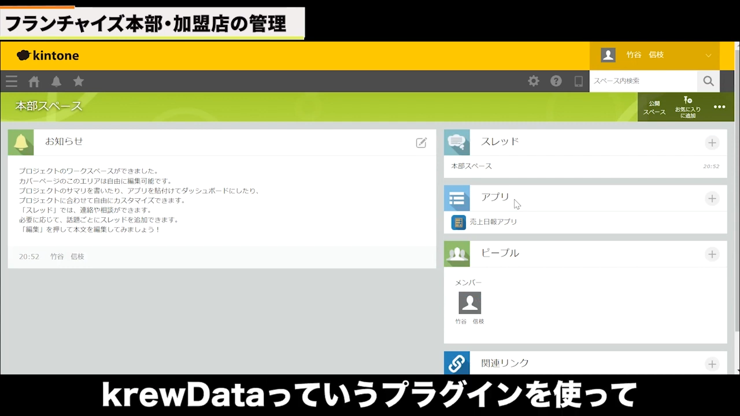Click the 売上日報アプリ app icon

(458, 222)
